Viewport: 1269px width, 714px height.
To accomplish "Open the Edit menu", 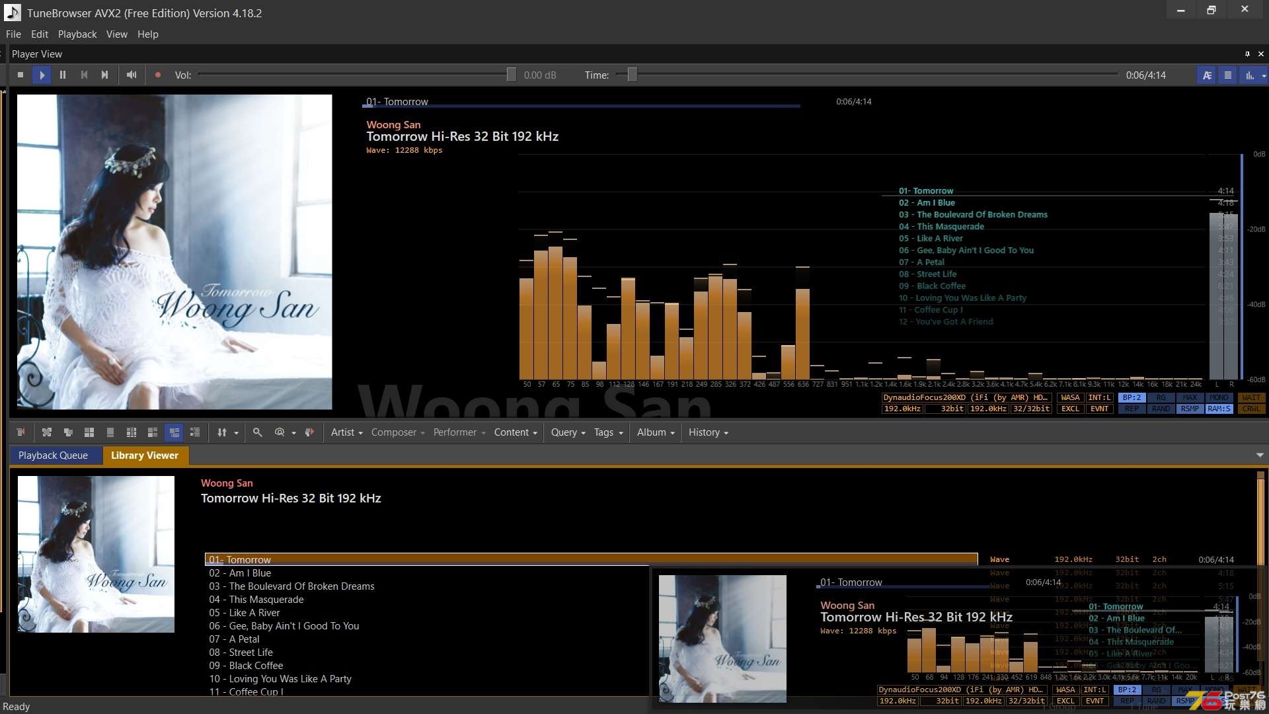I will point(40,34).
